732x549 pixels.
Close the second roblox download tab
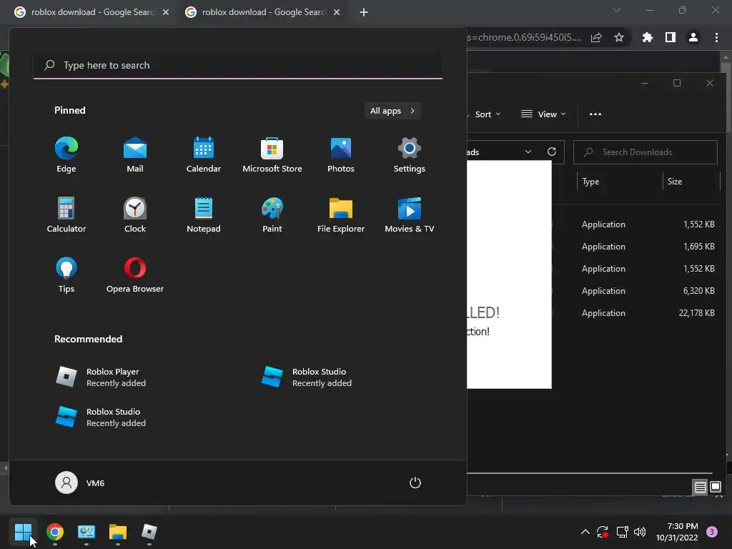click(x=337, y=12)
